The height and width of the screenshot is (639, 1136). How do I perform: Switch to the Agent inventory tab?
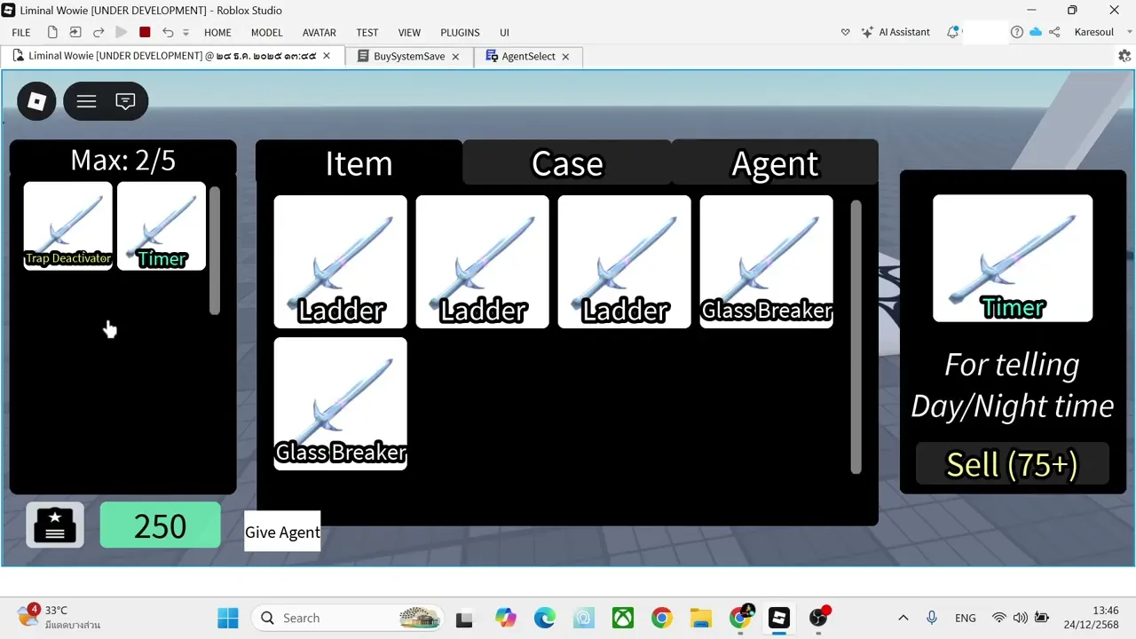point(775,163)
